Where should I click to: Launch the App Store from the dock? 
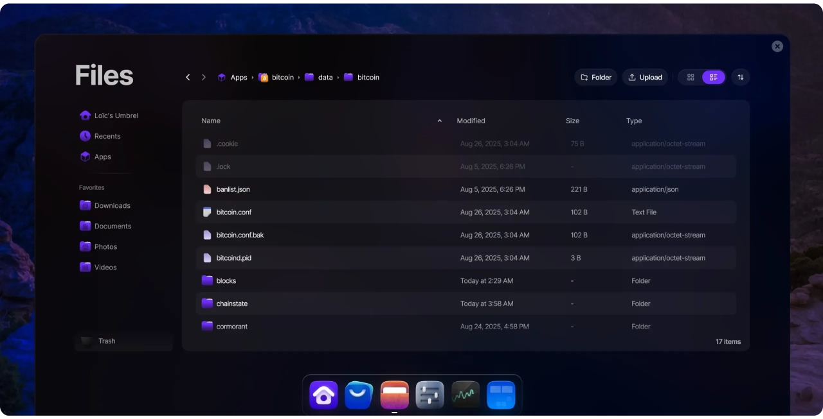(359, 395)
